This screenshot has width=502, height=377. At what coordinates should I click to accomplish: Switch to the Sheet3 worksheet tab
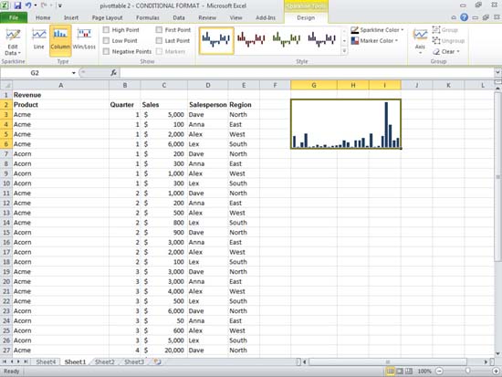[x=134, y=362]
